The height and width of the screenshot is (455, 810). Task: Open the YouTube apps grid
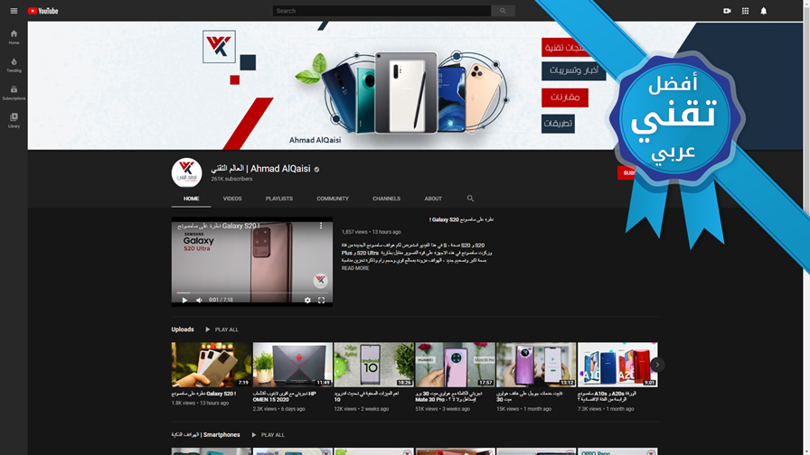[x=745, y=11]
